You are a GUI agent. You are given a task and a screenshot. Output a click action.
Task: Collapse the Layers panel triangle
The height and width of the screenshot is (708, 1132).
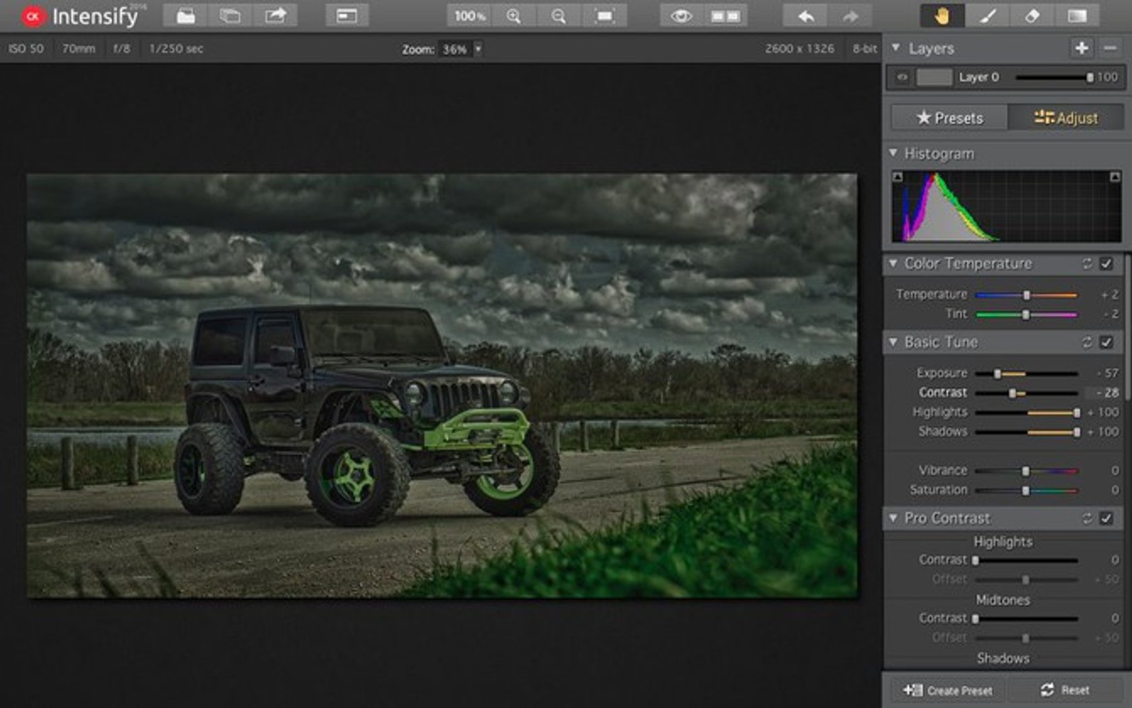coord(895,48)
